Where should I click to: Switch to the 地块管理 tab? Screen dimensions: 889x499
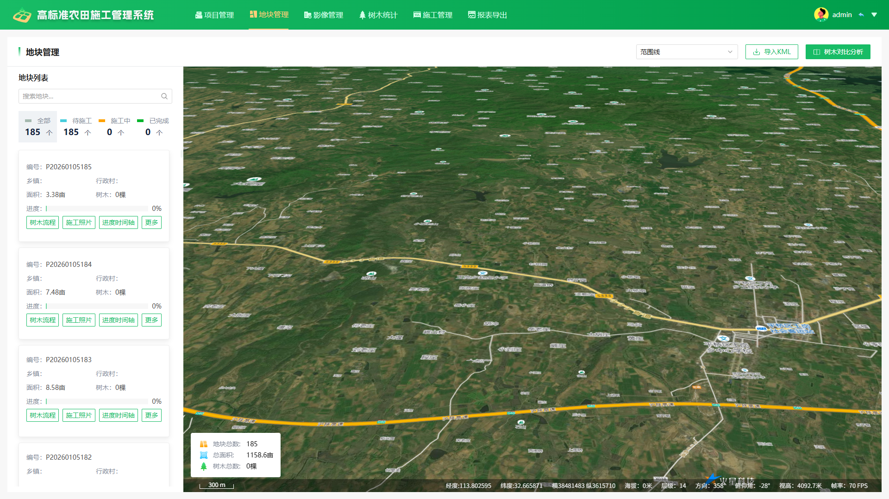point(269,15)
